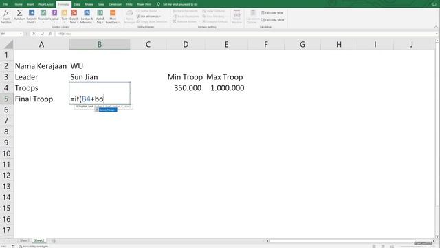Viewport: 440px width, 248px height.
Task: Open the Financial functions library
Action: point(43,17)
